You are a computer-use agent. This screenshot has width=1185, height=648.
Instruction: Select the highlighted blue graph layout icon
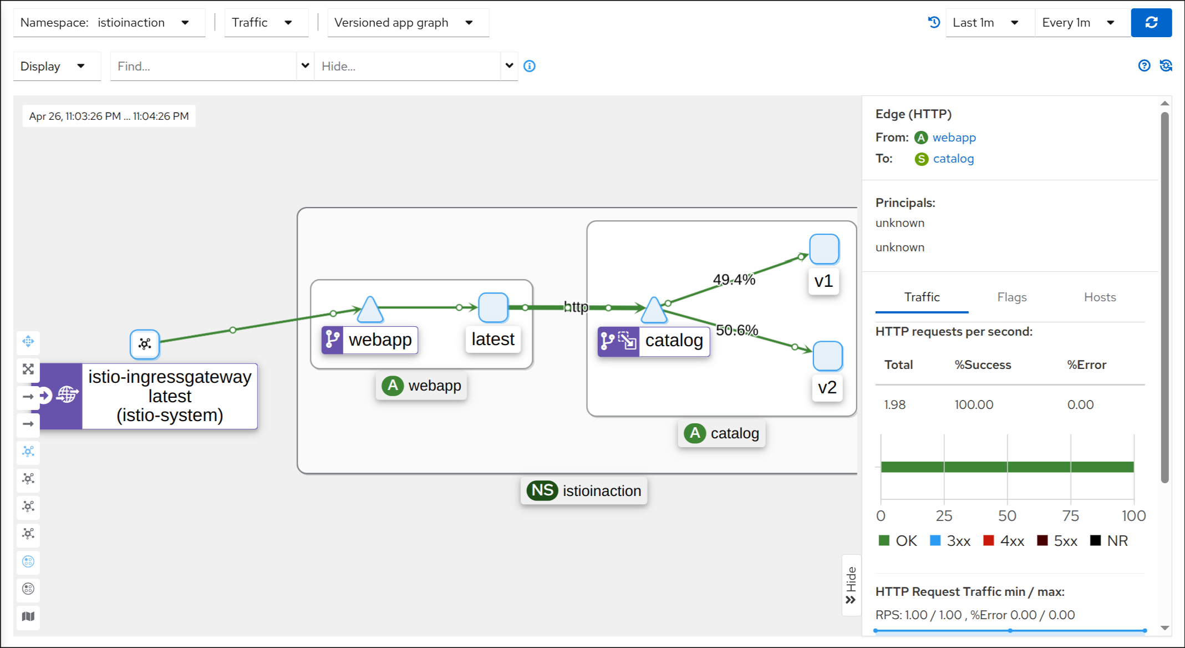pos(28,451)
